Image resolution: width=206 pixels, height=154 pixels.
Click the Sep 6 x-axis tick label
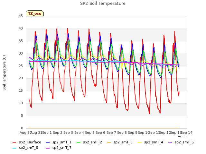point(100,133)
